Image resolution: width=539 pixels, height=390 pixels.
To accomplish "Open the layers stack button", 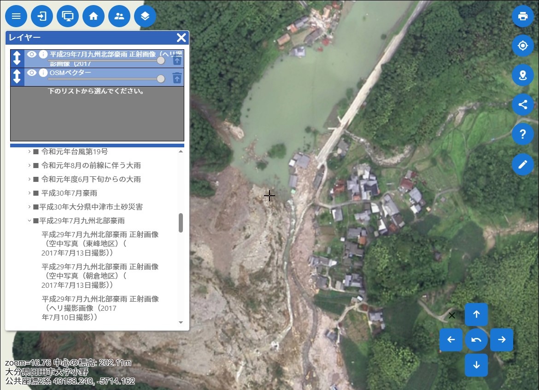I will click(145, 17).
